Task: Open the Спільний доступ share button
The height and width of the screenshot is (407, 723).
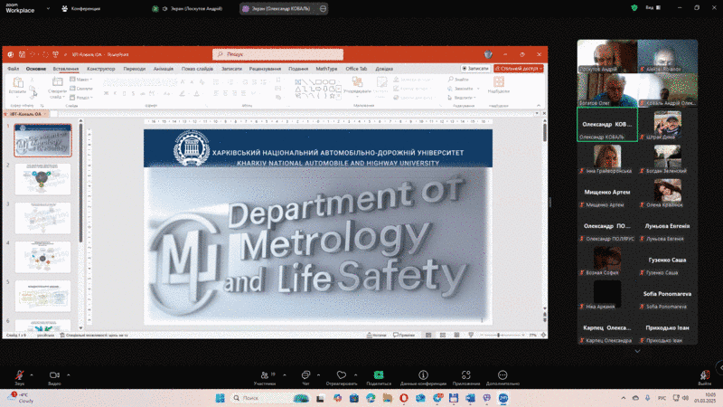Action: (519, 69)
